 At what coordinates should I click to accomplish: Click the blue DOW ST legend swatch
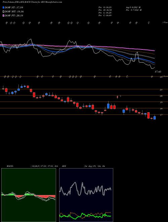pos(3,7)
